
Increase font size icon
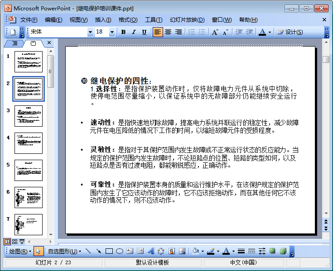tap(215, 32)
